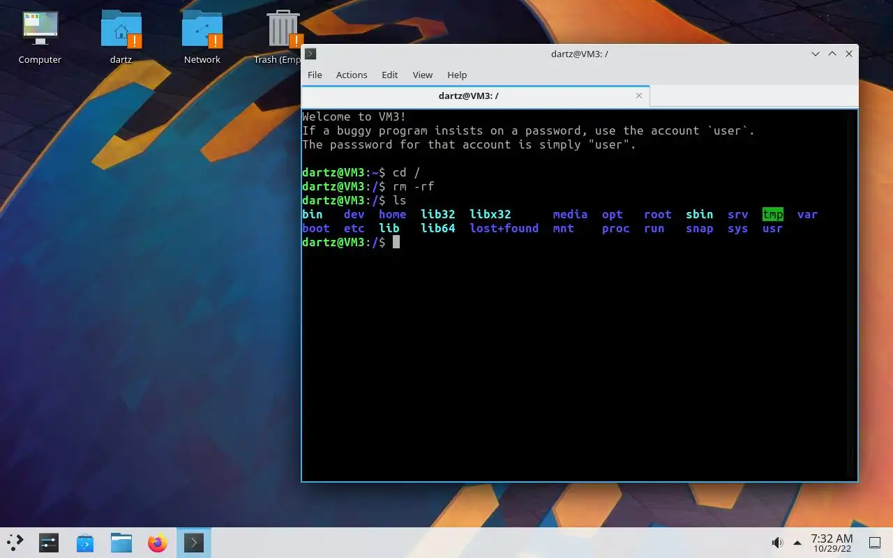Click the 'lib64' entry in ls output

click(x=438, y=229)
